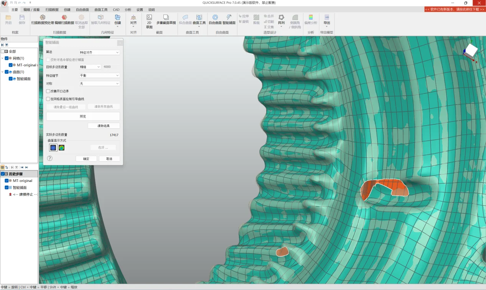The width and height of the screenshot is (486, 290).
Task: Expand the 特征细节 dropdown set to 平衡
Action: pyautogui.click(x=99, y=75)
